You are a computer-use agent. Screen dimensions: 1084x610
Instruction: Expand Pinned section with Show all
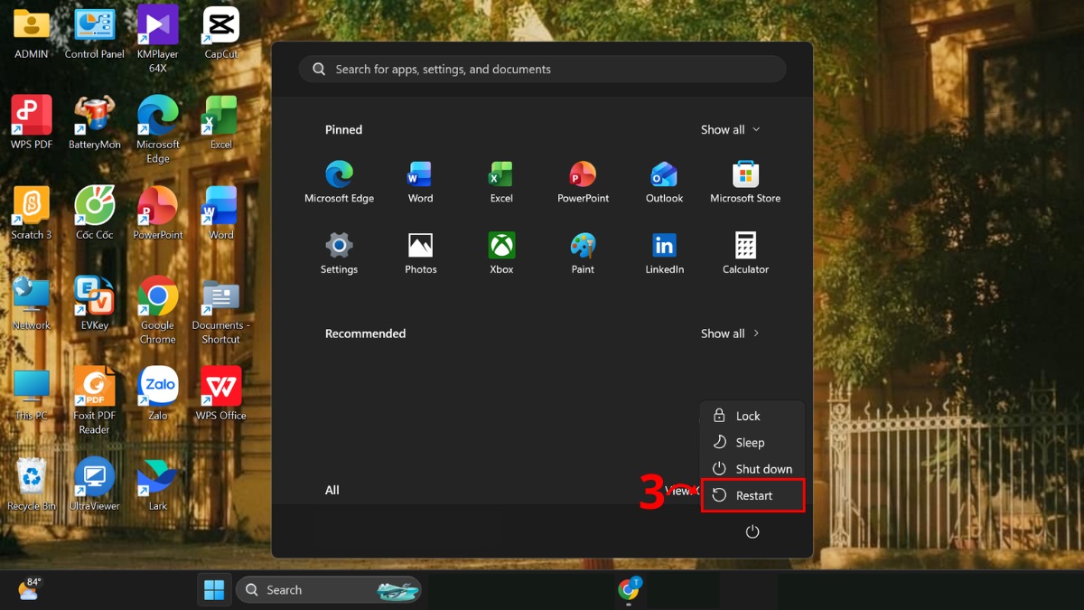pos(731,130)
